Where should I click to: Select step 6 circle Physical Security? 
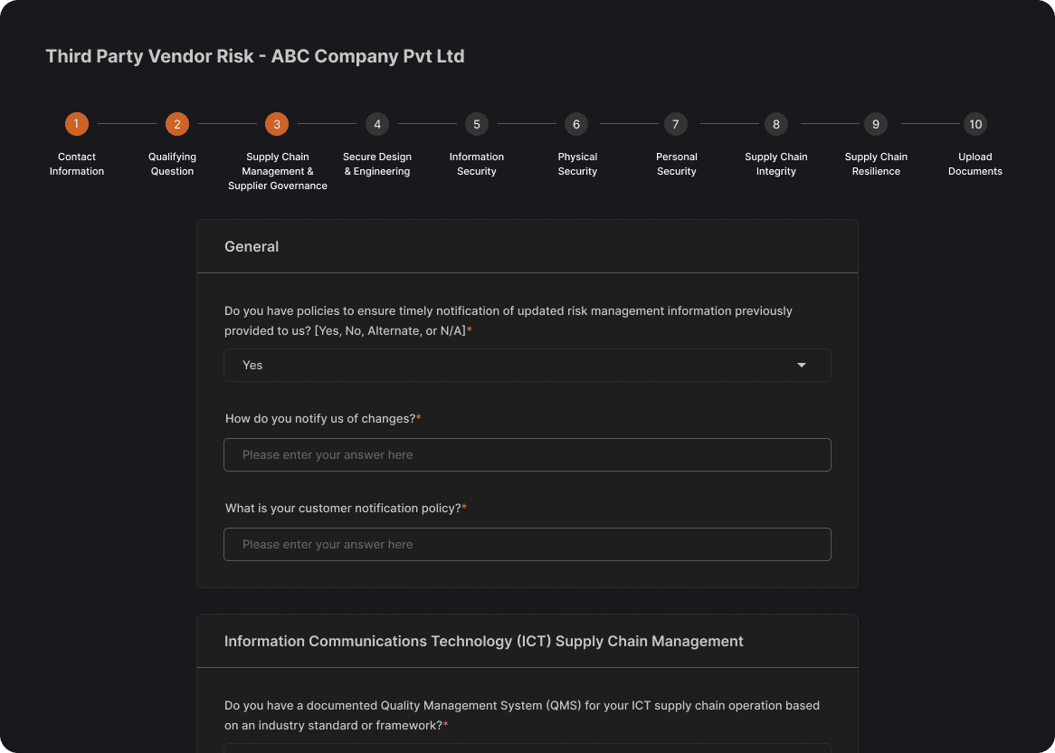[576, 124]
